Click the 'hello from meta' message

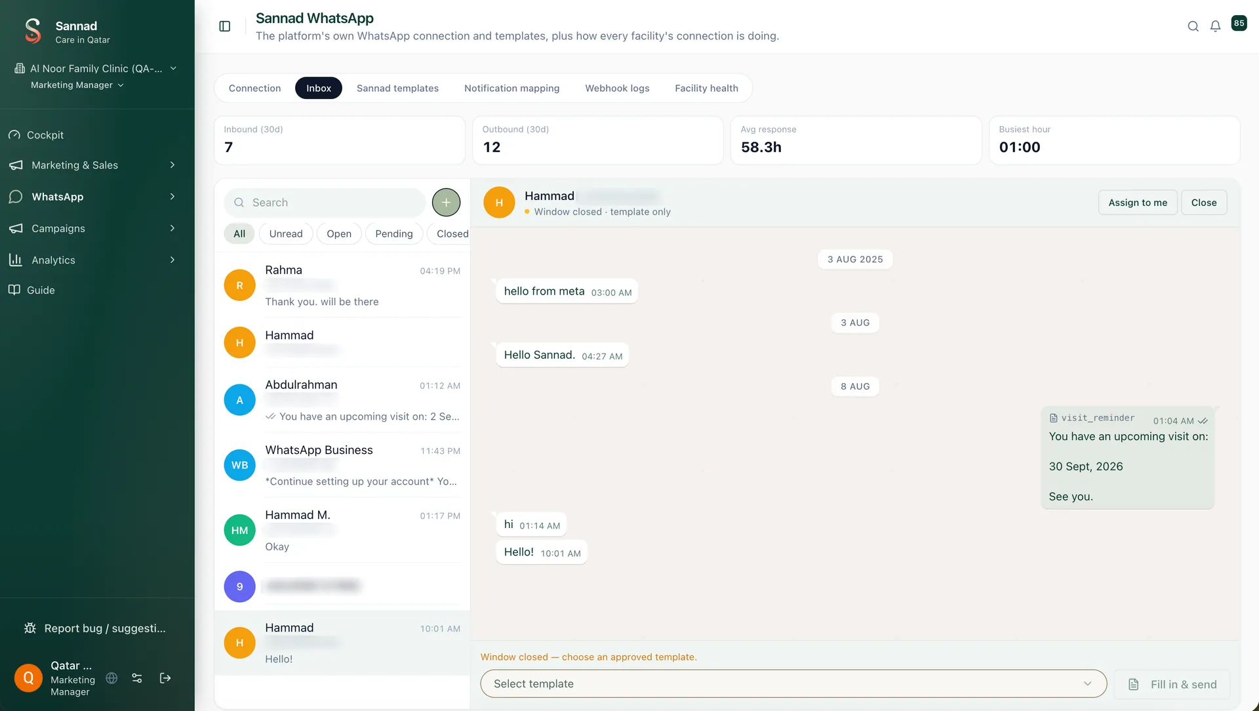click(567, 291)
